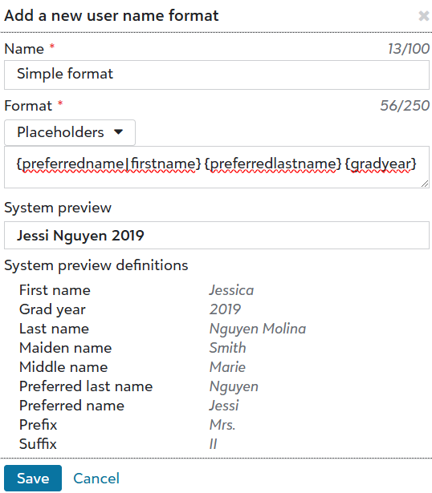Image resolution: width=432 pixels, height=493 pixels.
Task: Click the Name input field containing Simple format
Action: coord(217,75)
